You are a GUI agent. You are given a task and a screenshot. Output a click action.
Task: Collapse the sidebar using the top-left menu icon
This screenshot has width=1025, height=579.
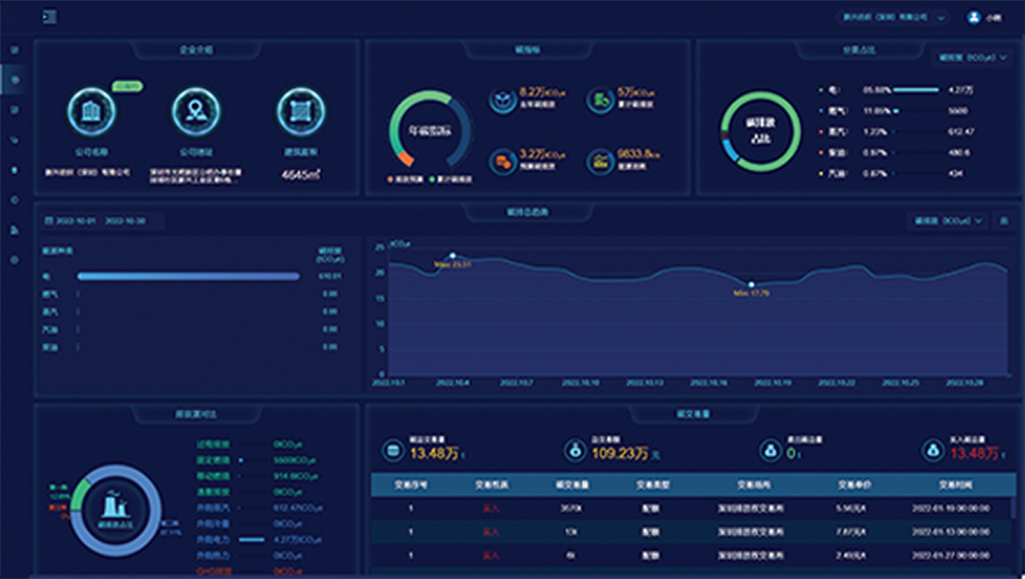point(49,17)
